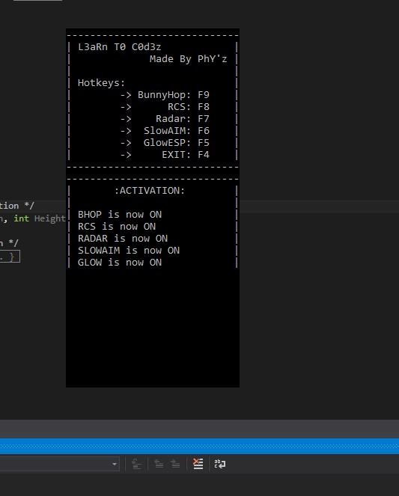Screen dimensions: 399x496
Task: Open the Show output from dropdown
Action: [x=59, y=464]
